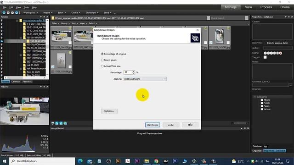The width and height of the screenshot is (294, 165).
Task: Switch to the Manage mode tab
Action: [x=231, y=7]
